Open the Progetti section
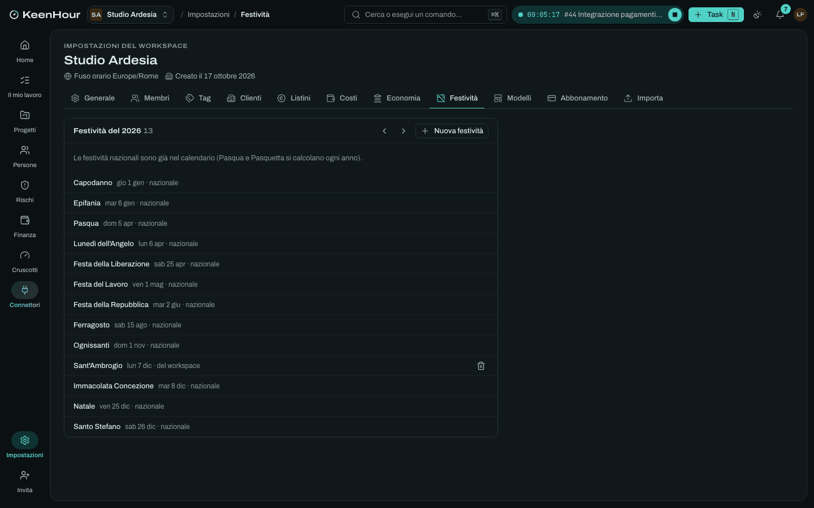The image size is (814, 508). click(25, 121)
